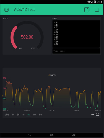This screenshot has height=138, width=104.
Task: Tap the watts line chart area
Action: tap(52, 94)
